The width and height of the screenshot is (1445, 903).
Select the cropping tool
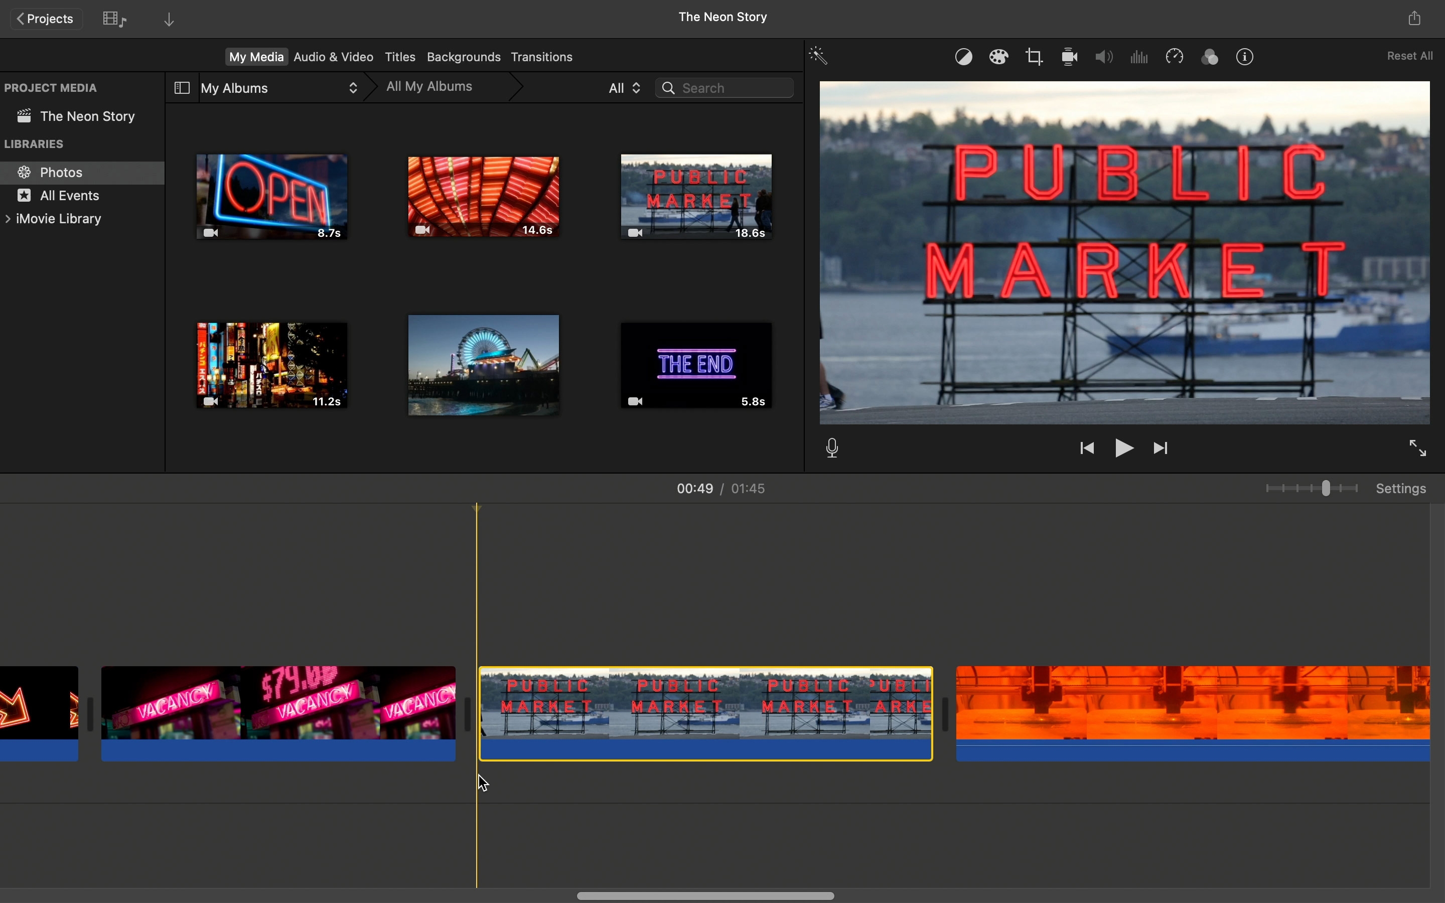pos(1035,57)
